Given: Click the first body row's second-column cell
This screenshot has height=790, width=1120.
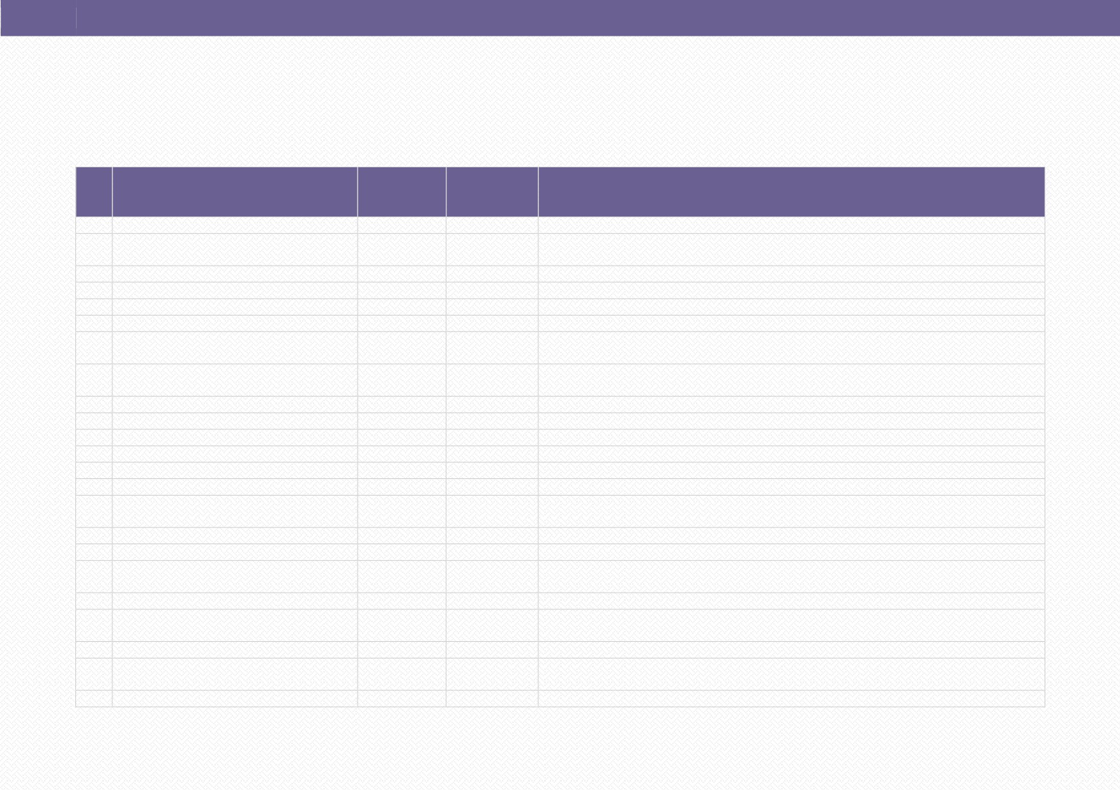Looking at the screenshot, I should pyautogui.click(x=234, y=225).
